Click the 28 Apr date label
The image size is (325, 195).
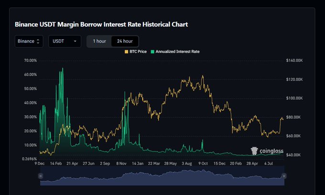point(252,163)
